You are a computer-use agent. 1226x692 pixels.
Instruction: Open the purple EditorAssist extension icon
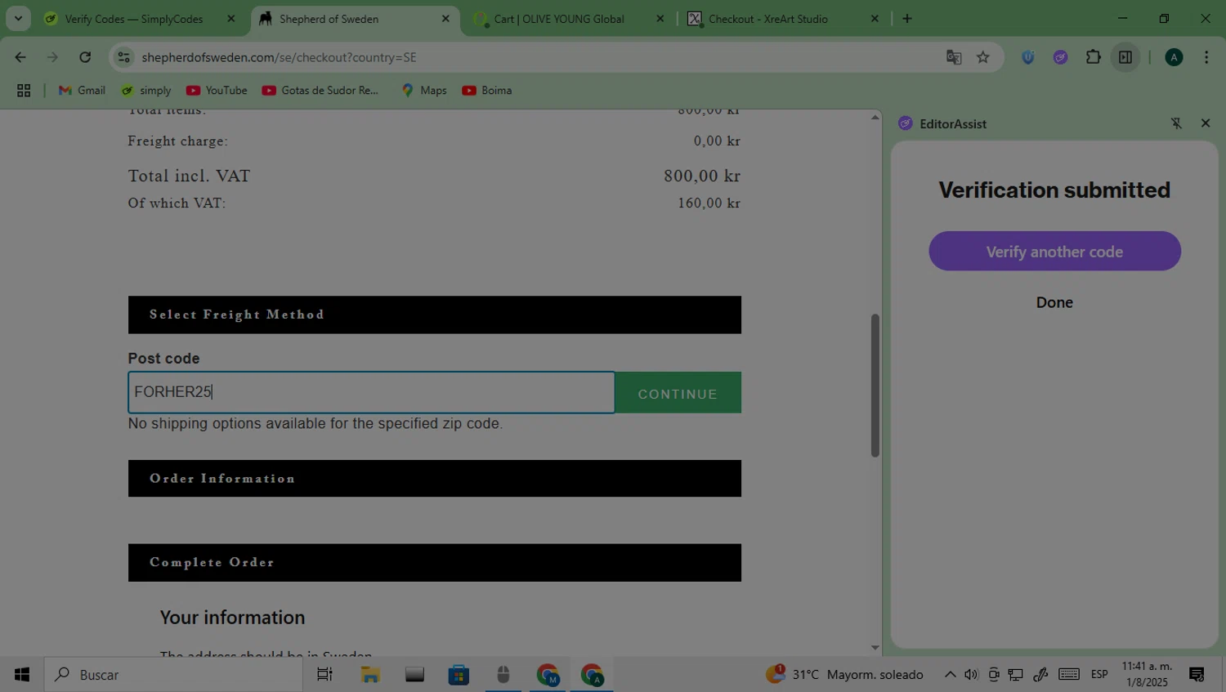[1060, 57]
